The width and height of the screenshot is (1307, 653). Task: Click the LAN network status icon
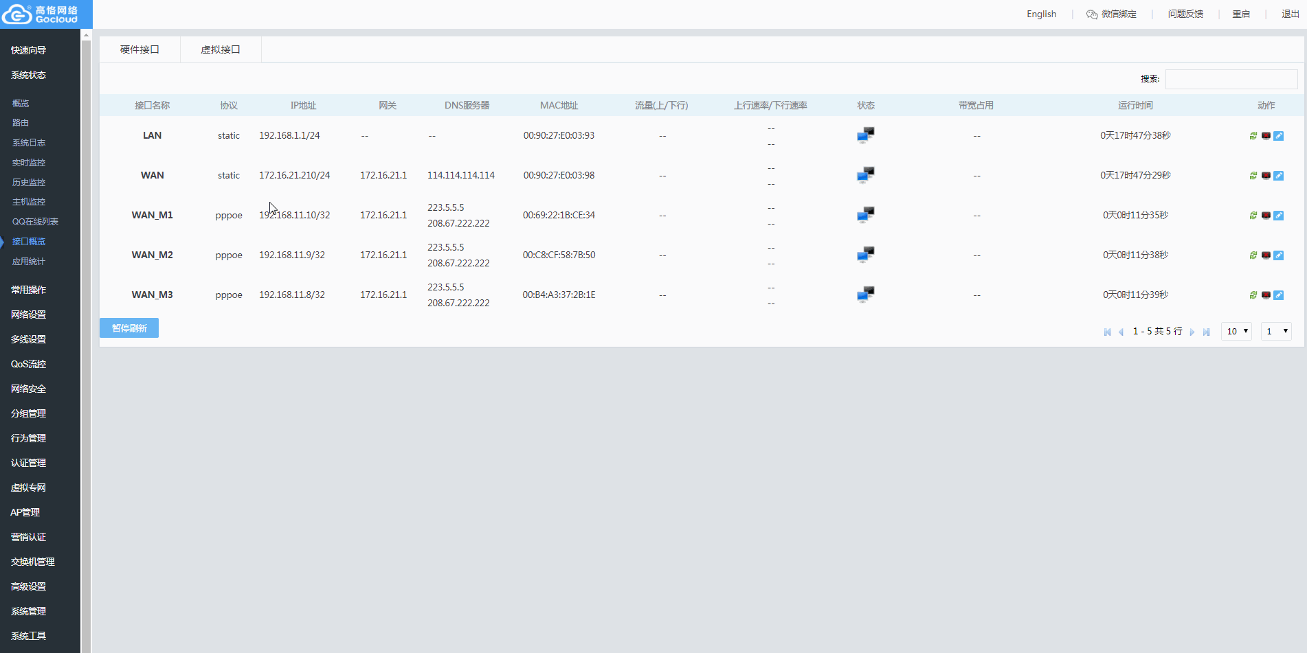pyautogui.click(x=866, y=135)
